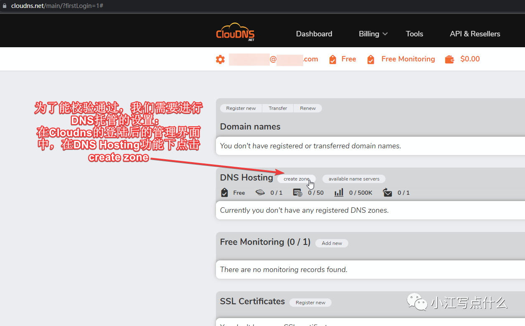This screenshot has width=525, height=326.
Task: Click the wallet balance icon
Action: pos(450,59)
